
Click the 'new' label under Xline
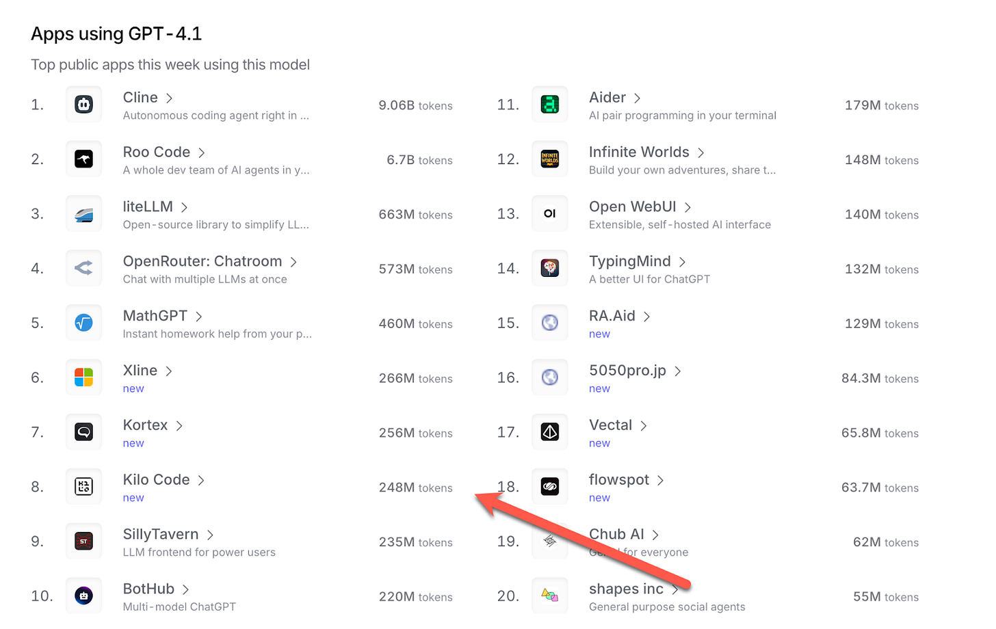(133, 389)
